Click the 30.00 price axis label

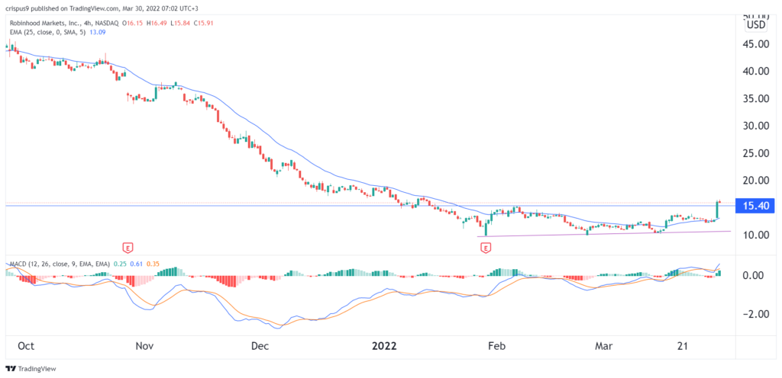click(758, 127)
